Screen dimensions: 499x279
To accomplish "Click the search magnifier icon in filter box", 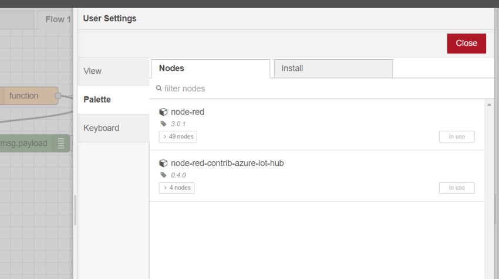I will click(x=159, y=89).
